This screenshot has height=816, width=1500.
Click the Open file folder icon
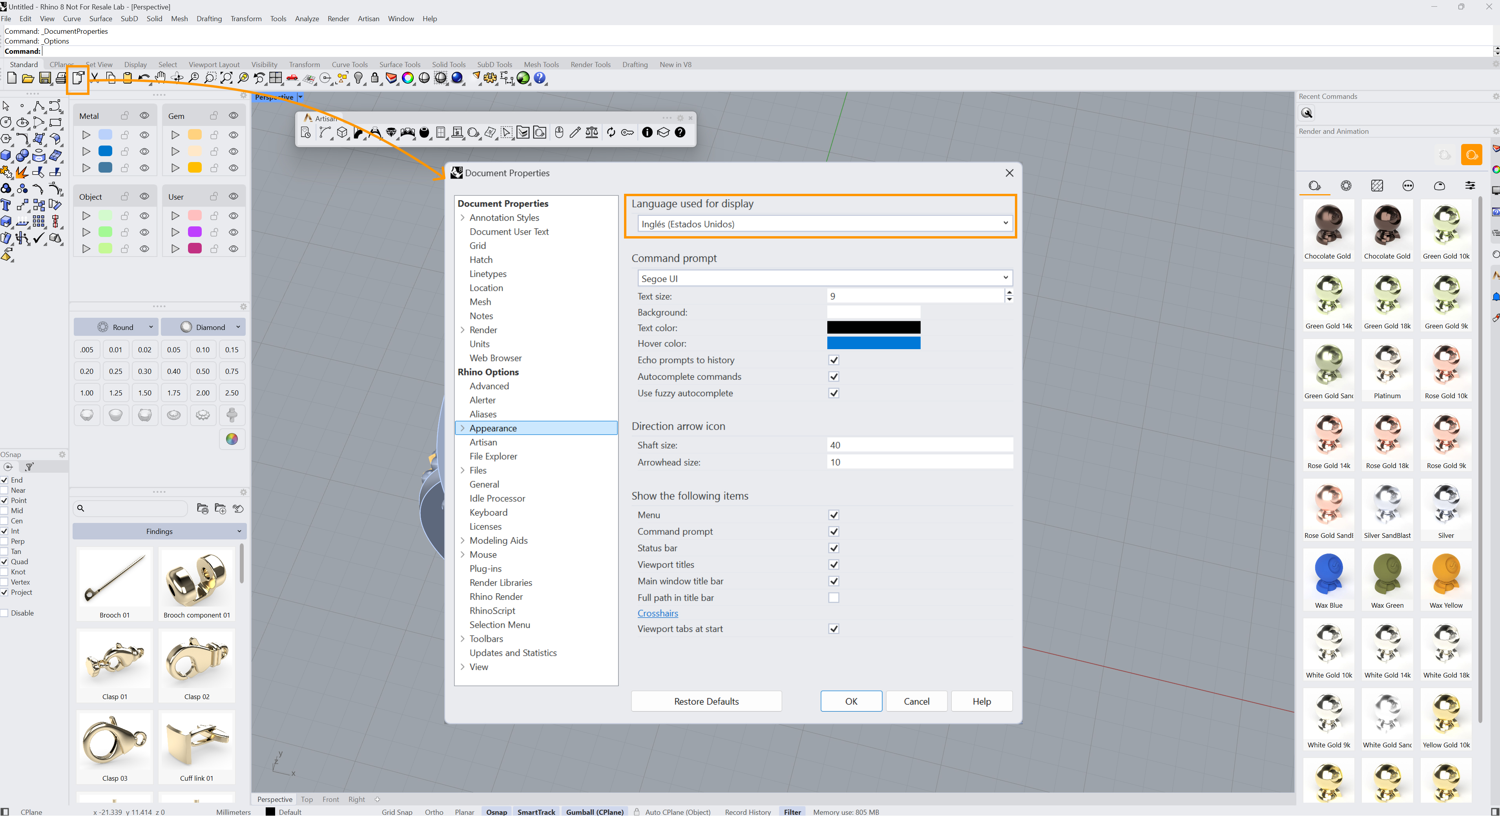point(28,78)
